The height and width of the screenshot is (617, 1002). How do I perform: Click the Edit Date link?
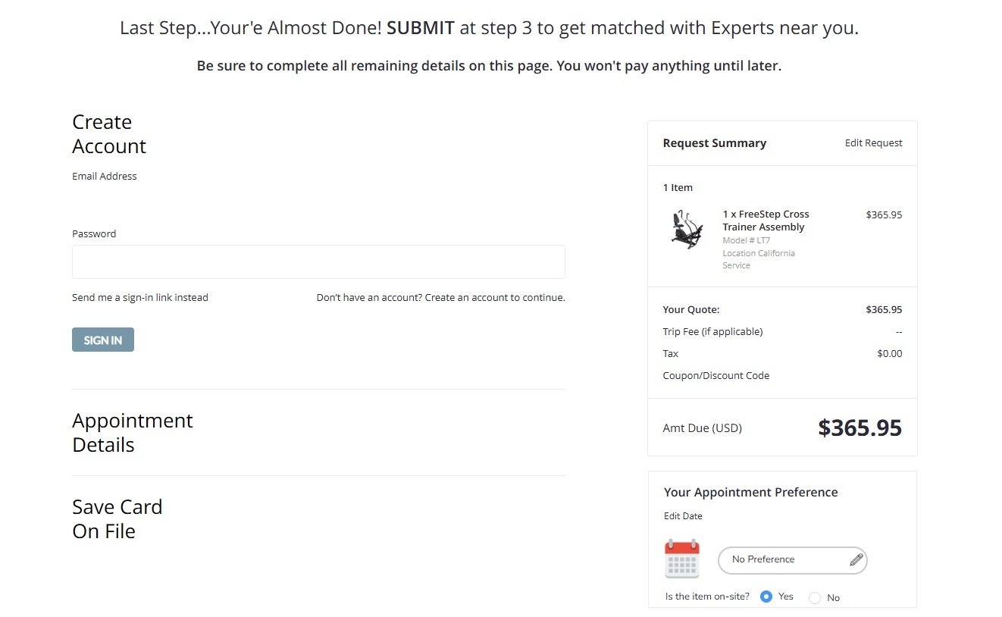(683, 516)
